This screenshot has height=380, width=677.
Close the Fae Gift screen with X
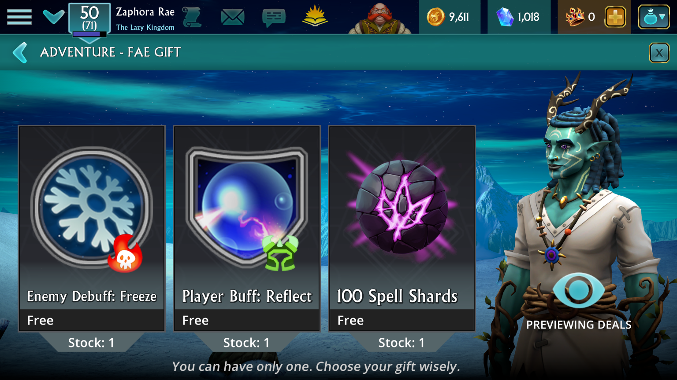pyautogui.click(x=659, y=53)
